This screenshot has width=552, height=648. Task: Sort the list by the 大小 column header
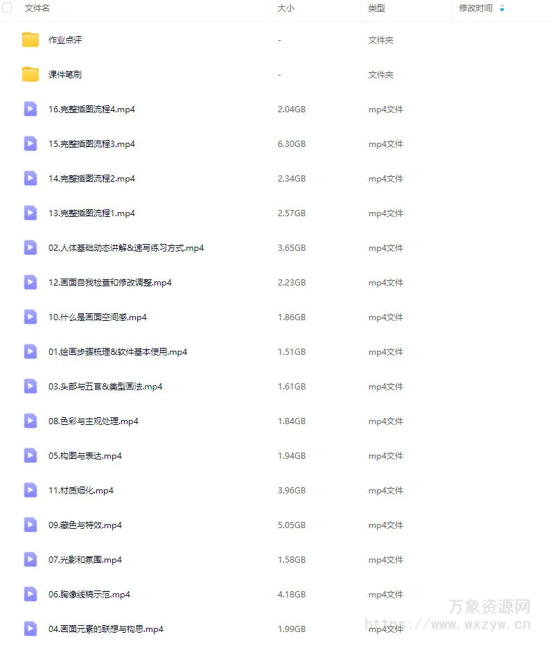(x=286, y=8)
